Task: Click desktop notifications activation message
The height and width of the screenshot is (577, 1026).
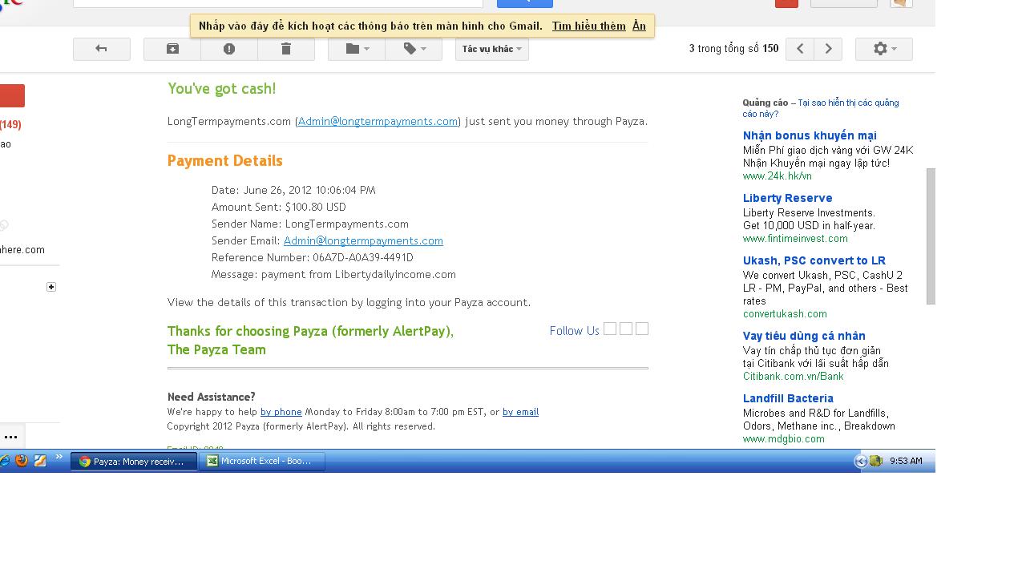Action: (x=370, y=26)
